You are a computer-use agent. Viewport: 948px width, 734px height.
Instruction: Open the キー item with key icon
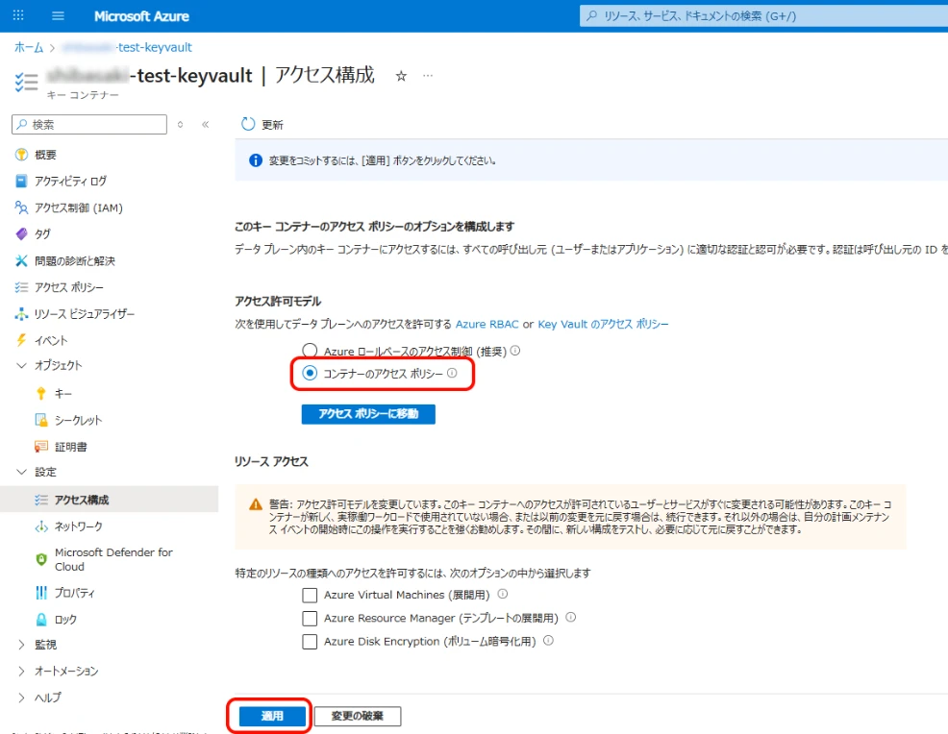[41, 393]
